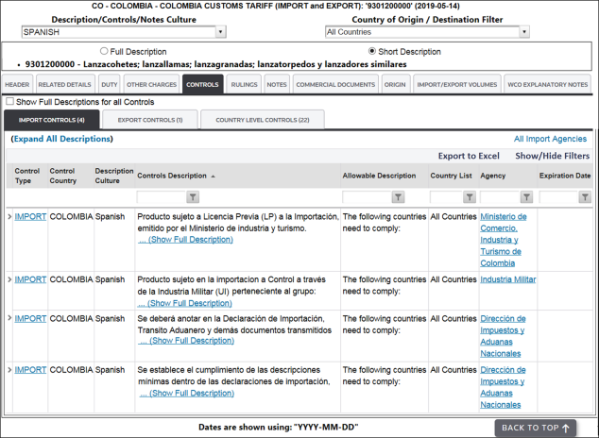Open the Country of Origin filter dropdown
Screen dimensions: 599x438
coord(524,32)
